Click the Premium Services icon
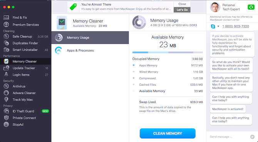The image size is (258, 142). tap(6, 25)
